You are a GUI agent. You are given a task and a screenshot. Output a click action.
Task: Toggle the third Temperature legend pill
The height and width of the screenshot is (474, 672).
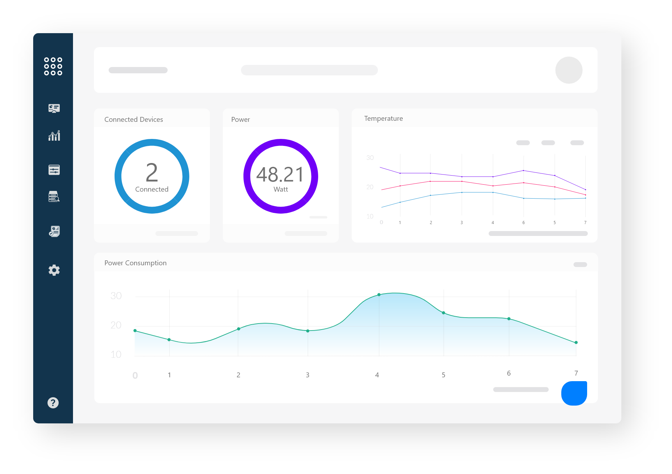(577, 143)
